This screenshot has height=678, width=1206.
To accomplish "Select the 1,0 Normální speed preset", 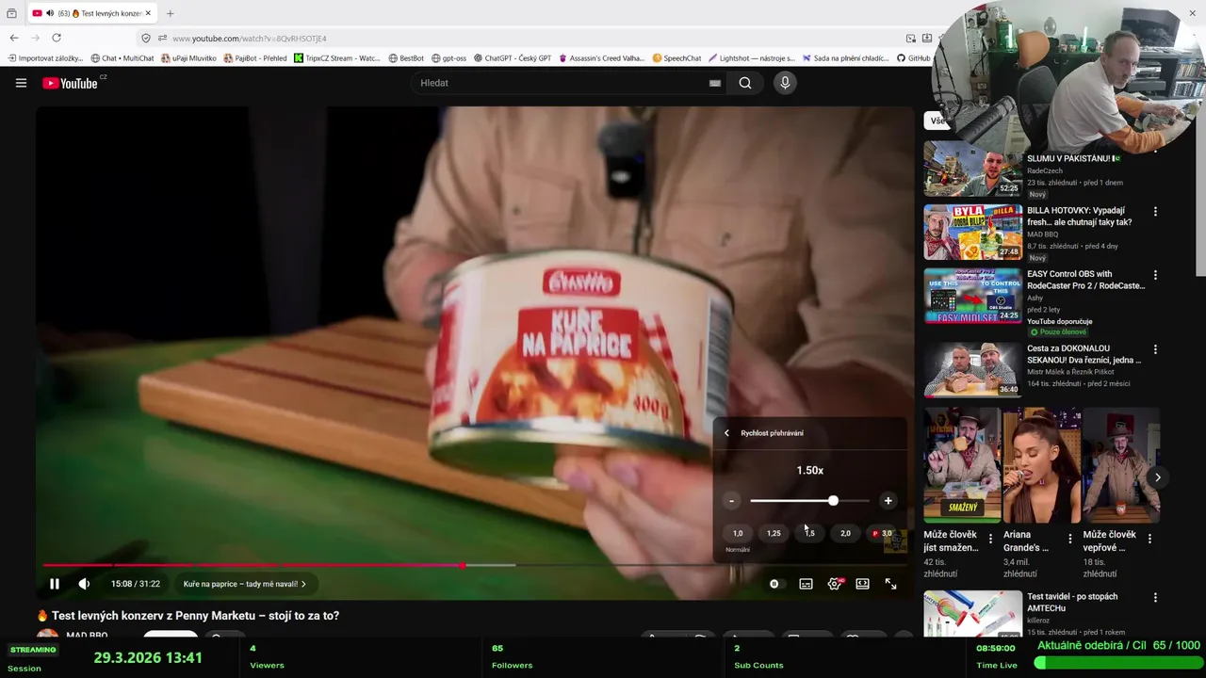I will click(x=738, y=533).
